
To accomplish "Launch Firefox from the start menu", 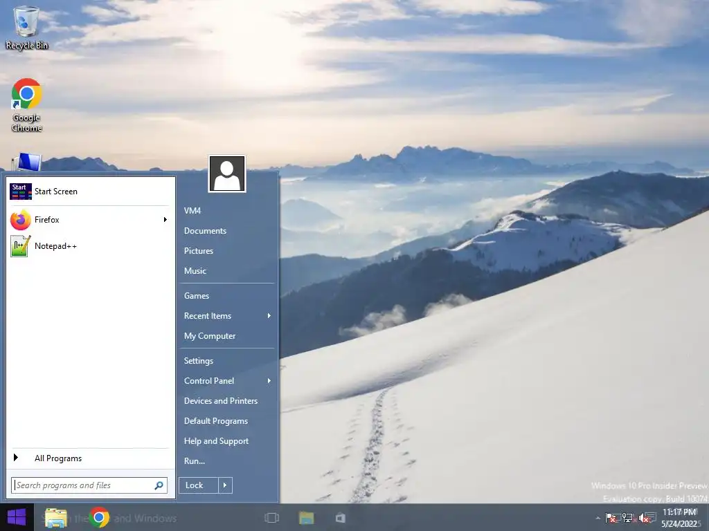I will tap(91, 220).
